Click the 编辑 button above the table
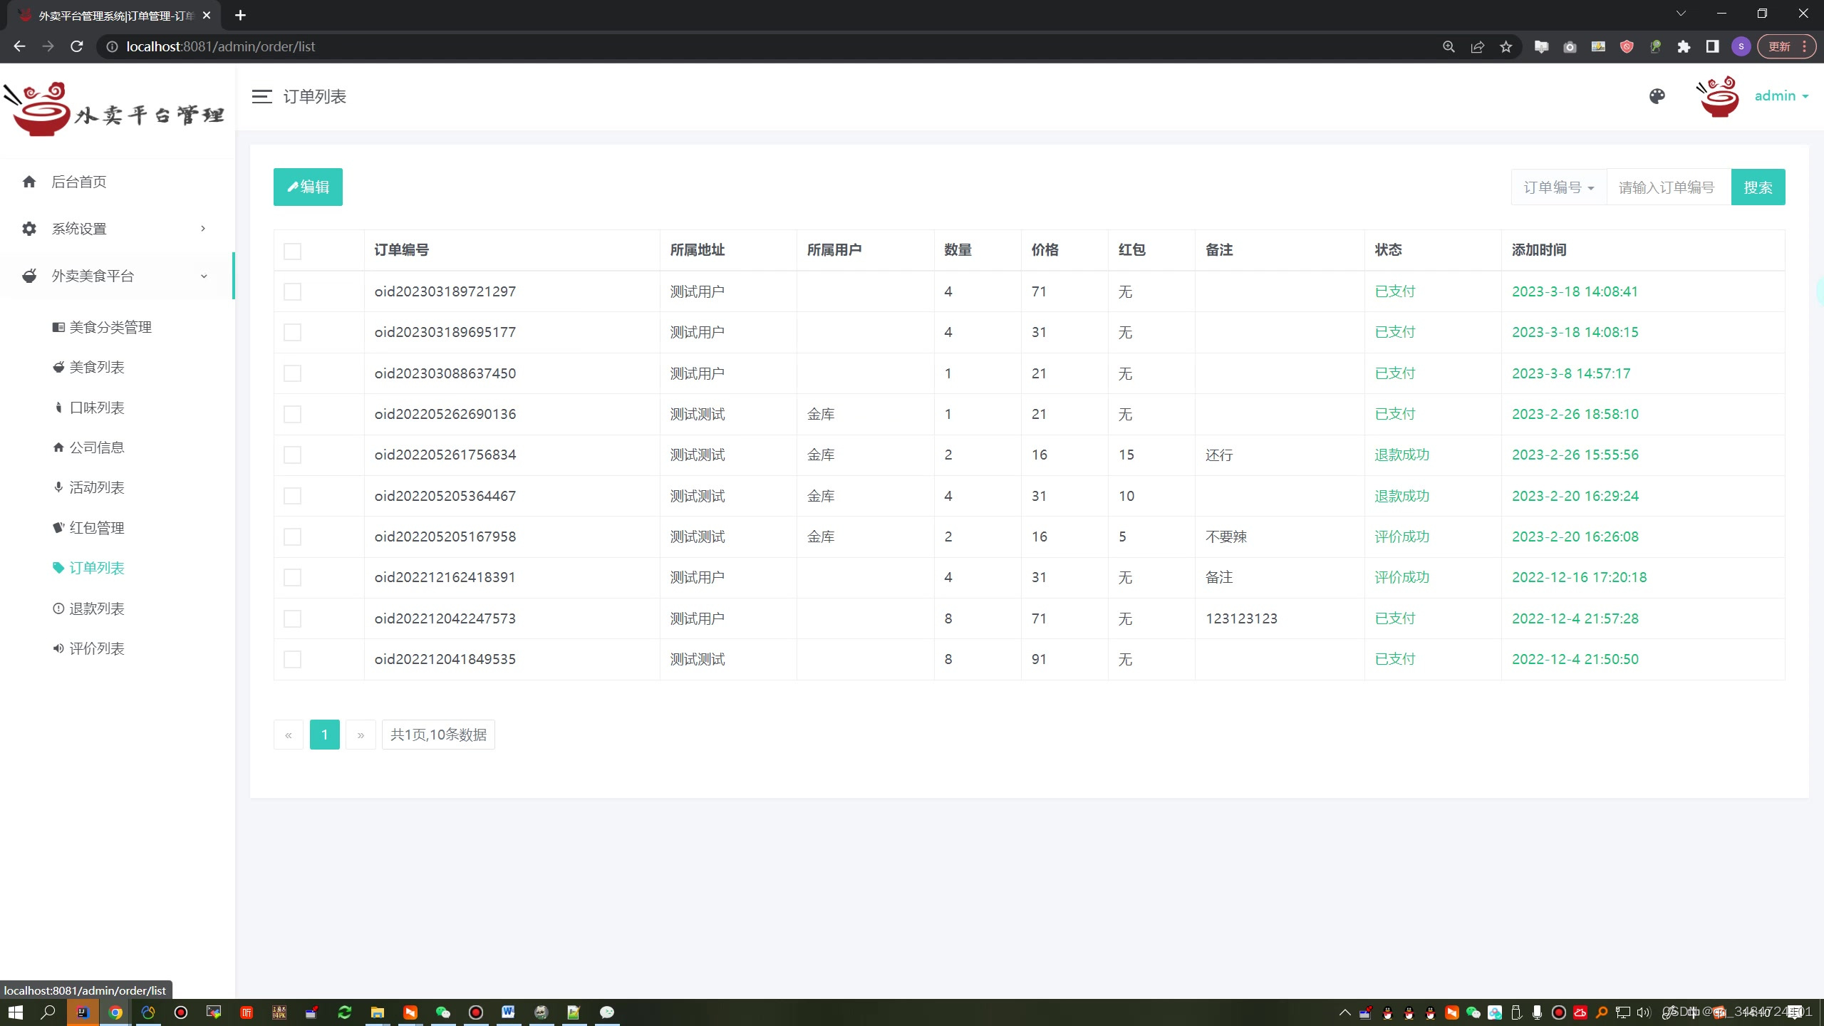The width and height of the screenshot is (1824, 1026). point(307,187)
